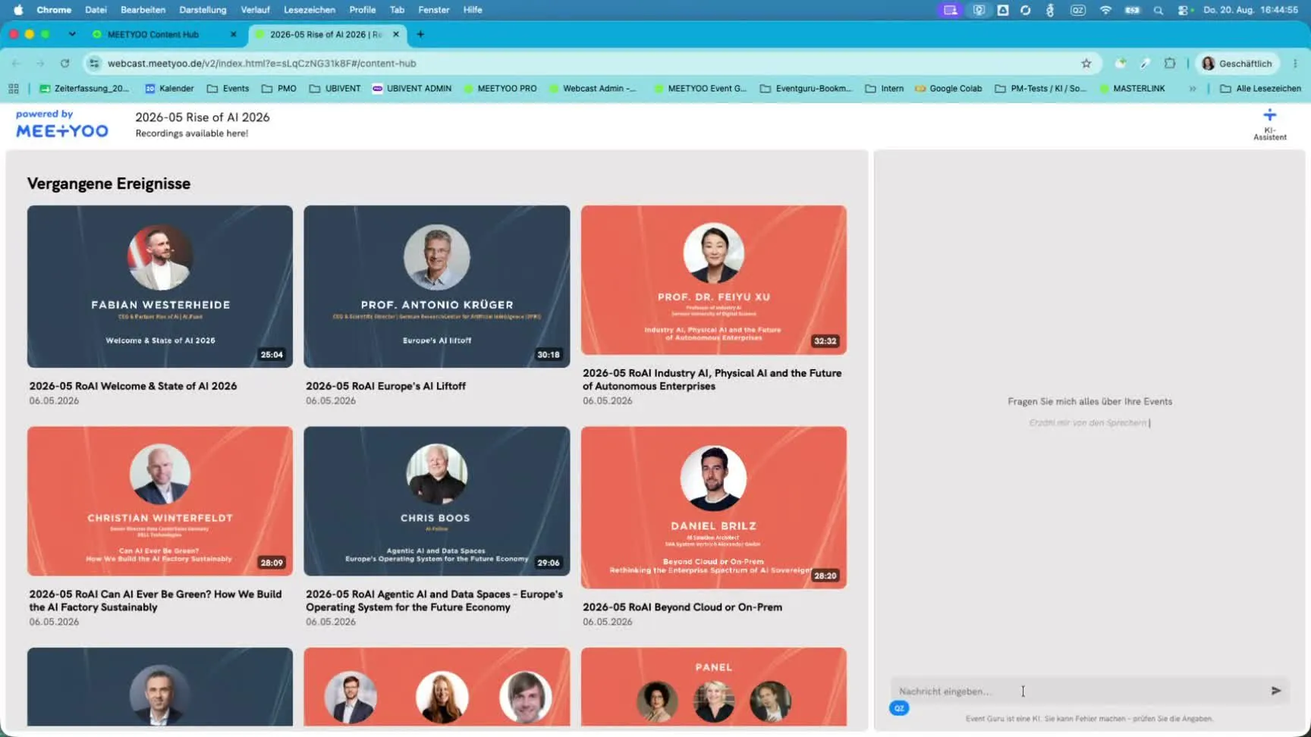Go back to the previous page
The width and height of the screenshot is (1311, 737).
17,64
